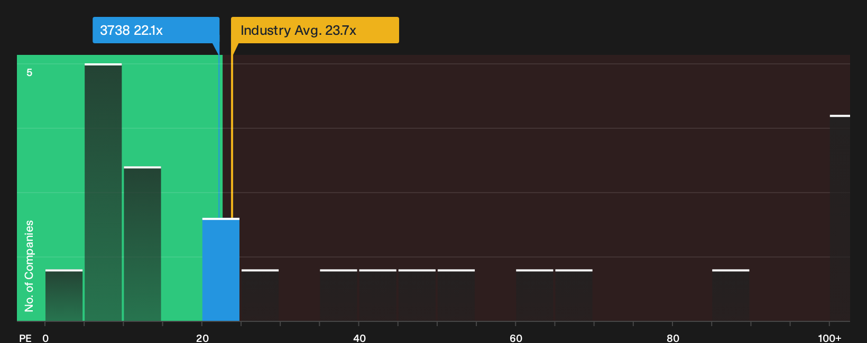Select the histogram bar at PE 10-15
The image size is (867, 343).
142,244
